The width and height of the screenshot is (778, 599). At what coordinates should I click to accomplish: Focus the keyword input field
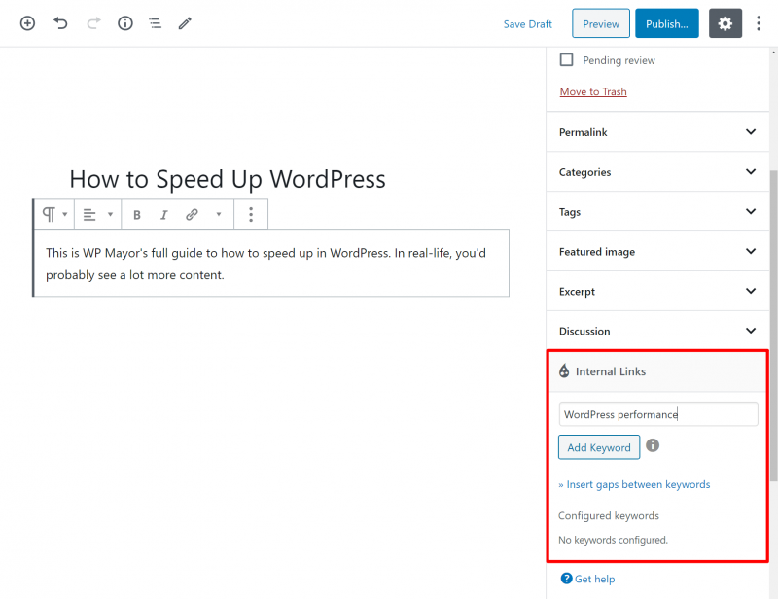658,414
